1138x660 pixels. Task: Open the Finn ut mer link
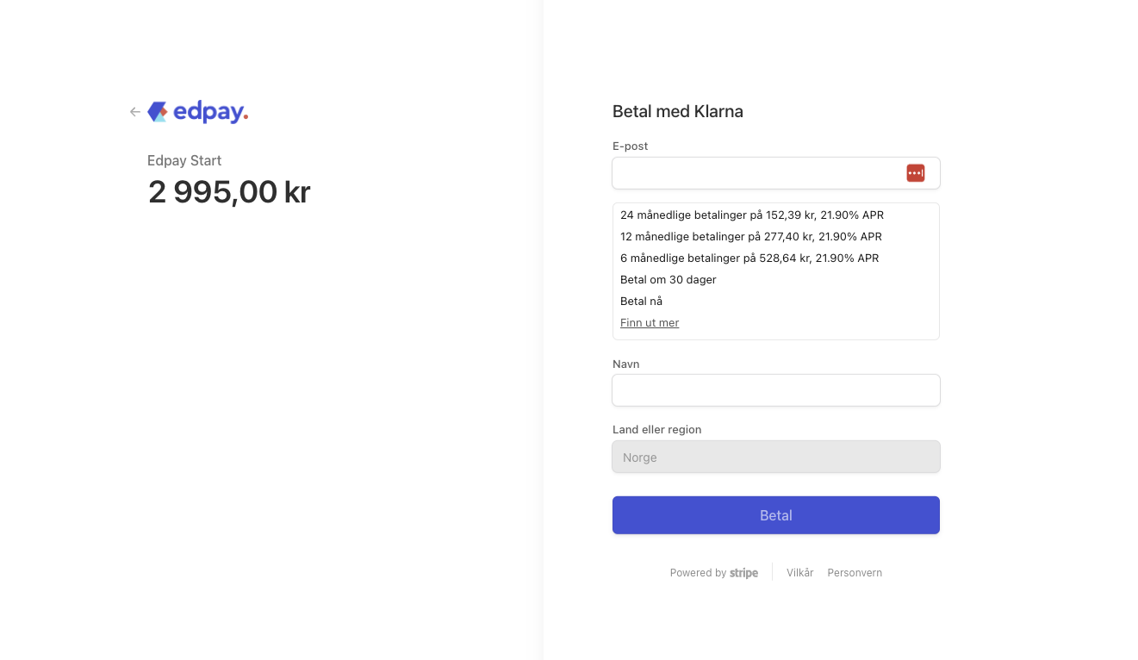coord(650,323)
